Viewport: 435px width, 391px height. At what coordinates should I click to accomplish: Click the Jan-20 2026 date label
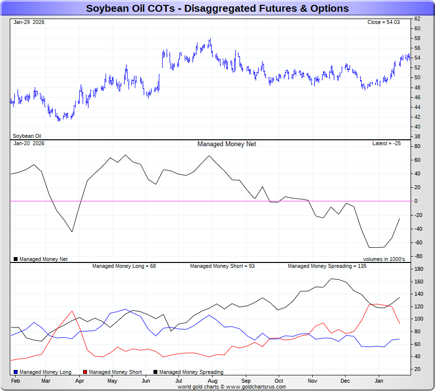pos(29,143)
